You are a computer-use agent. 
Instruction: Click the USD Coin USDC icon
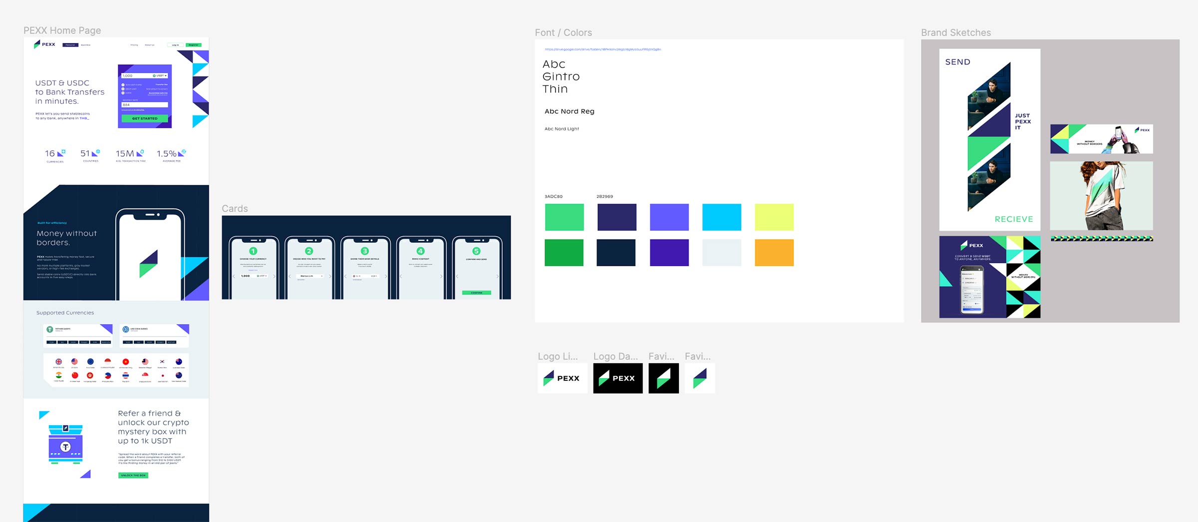tap(126, 329)
